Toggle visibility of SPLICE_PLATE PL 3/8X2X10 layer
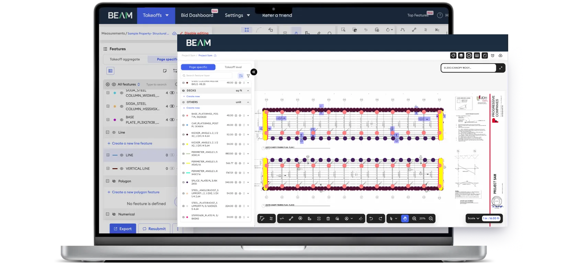This screenshot has height=265, width=570. tap(183, 183)
